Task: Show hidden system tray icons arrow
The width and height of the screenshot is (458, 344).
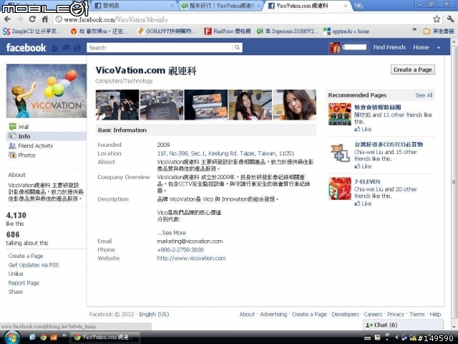Action: (396, 338)
